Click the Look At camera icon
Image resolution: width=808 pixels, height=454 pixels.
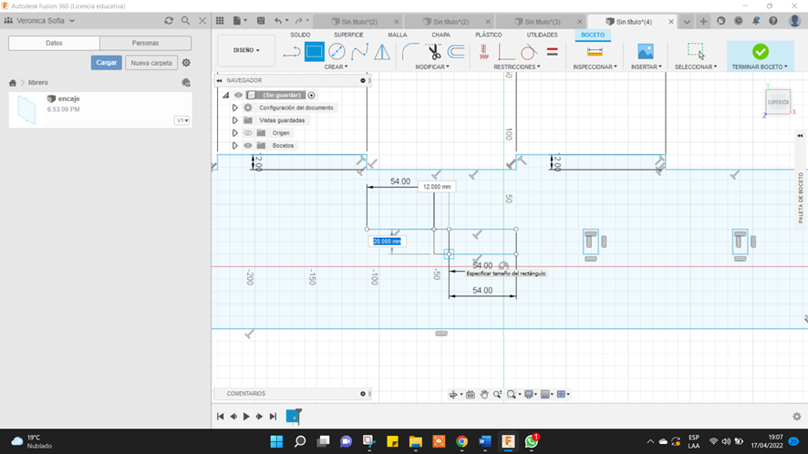tap(471, 394)
